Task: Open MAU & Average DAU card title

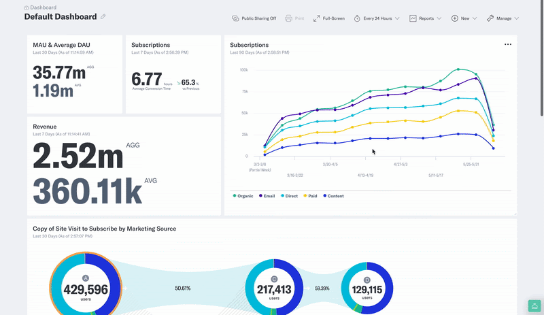Action: pyautogui.click(x=61, y=45)
